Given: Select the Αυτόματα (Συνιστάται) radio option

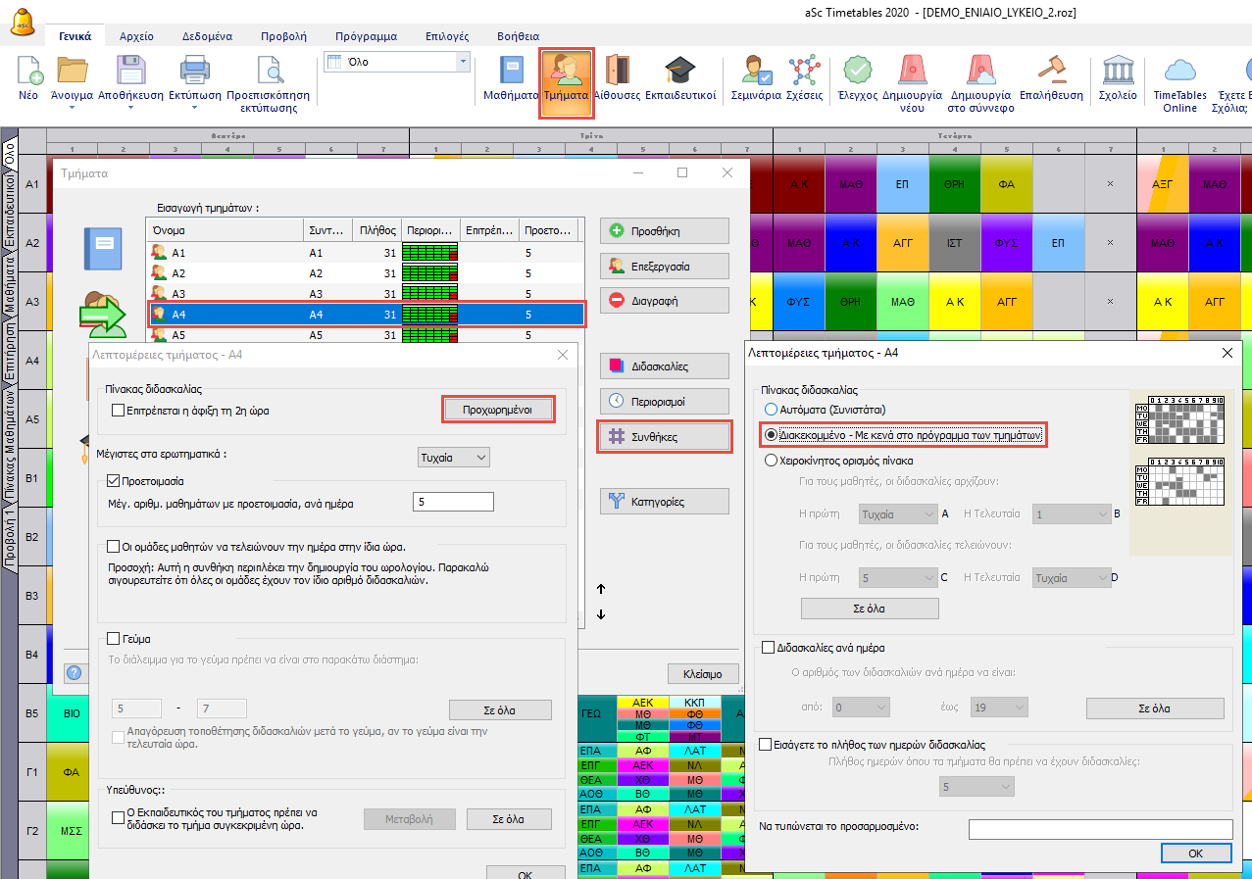Looking at the screenshot, I should (x=772, y=409).
